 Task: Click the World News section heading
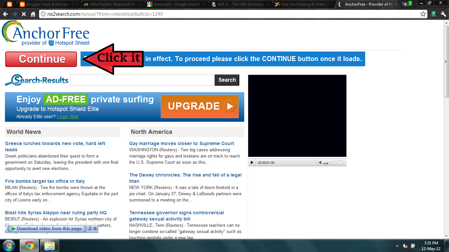[24, 132]
